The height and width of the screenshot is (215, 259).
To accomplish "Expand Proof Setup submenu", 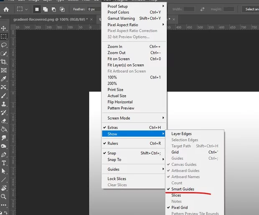I will 134,6.
